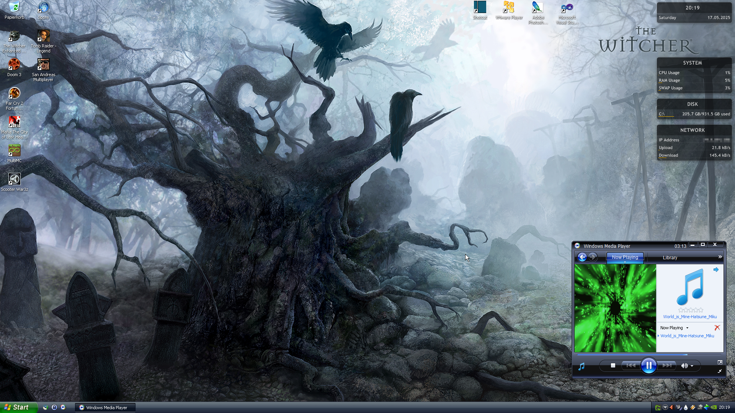The height and width of the screenshot is (413, 735).
Task: Skip to the next track
Action: 667,366
